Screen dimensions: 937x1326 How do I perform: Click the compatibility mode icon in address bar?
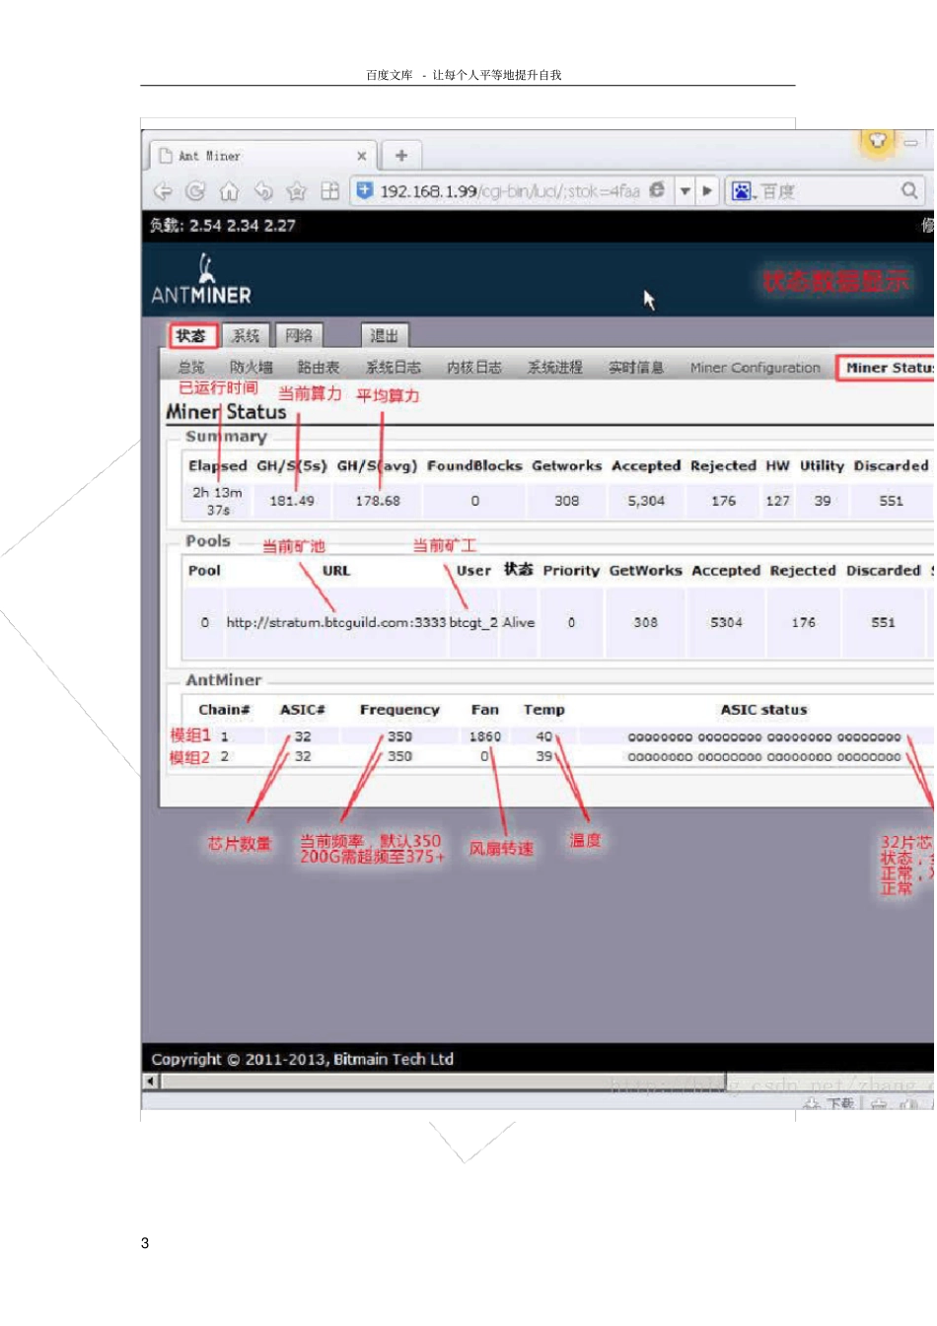[x=657, y=190]
